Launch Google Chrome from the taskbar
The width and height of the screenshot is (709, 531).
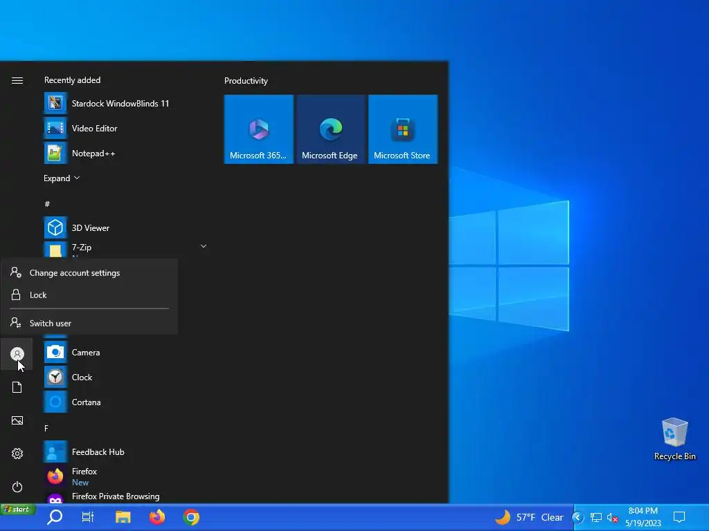191,517
